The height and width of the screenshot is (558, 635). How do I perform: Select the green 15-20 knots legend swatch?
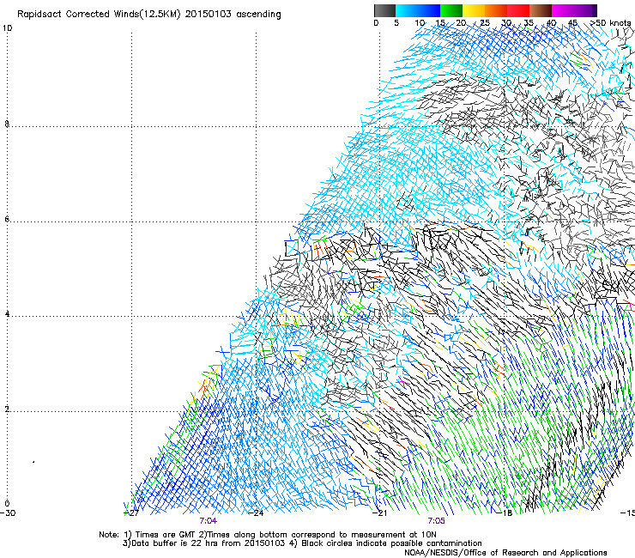click(451, 10)
